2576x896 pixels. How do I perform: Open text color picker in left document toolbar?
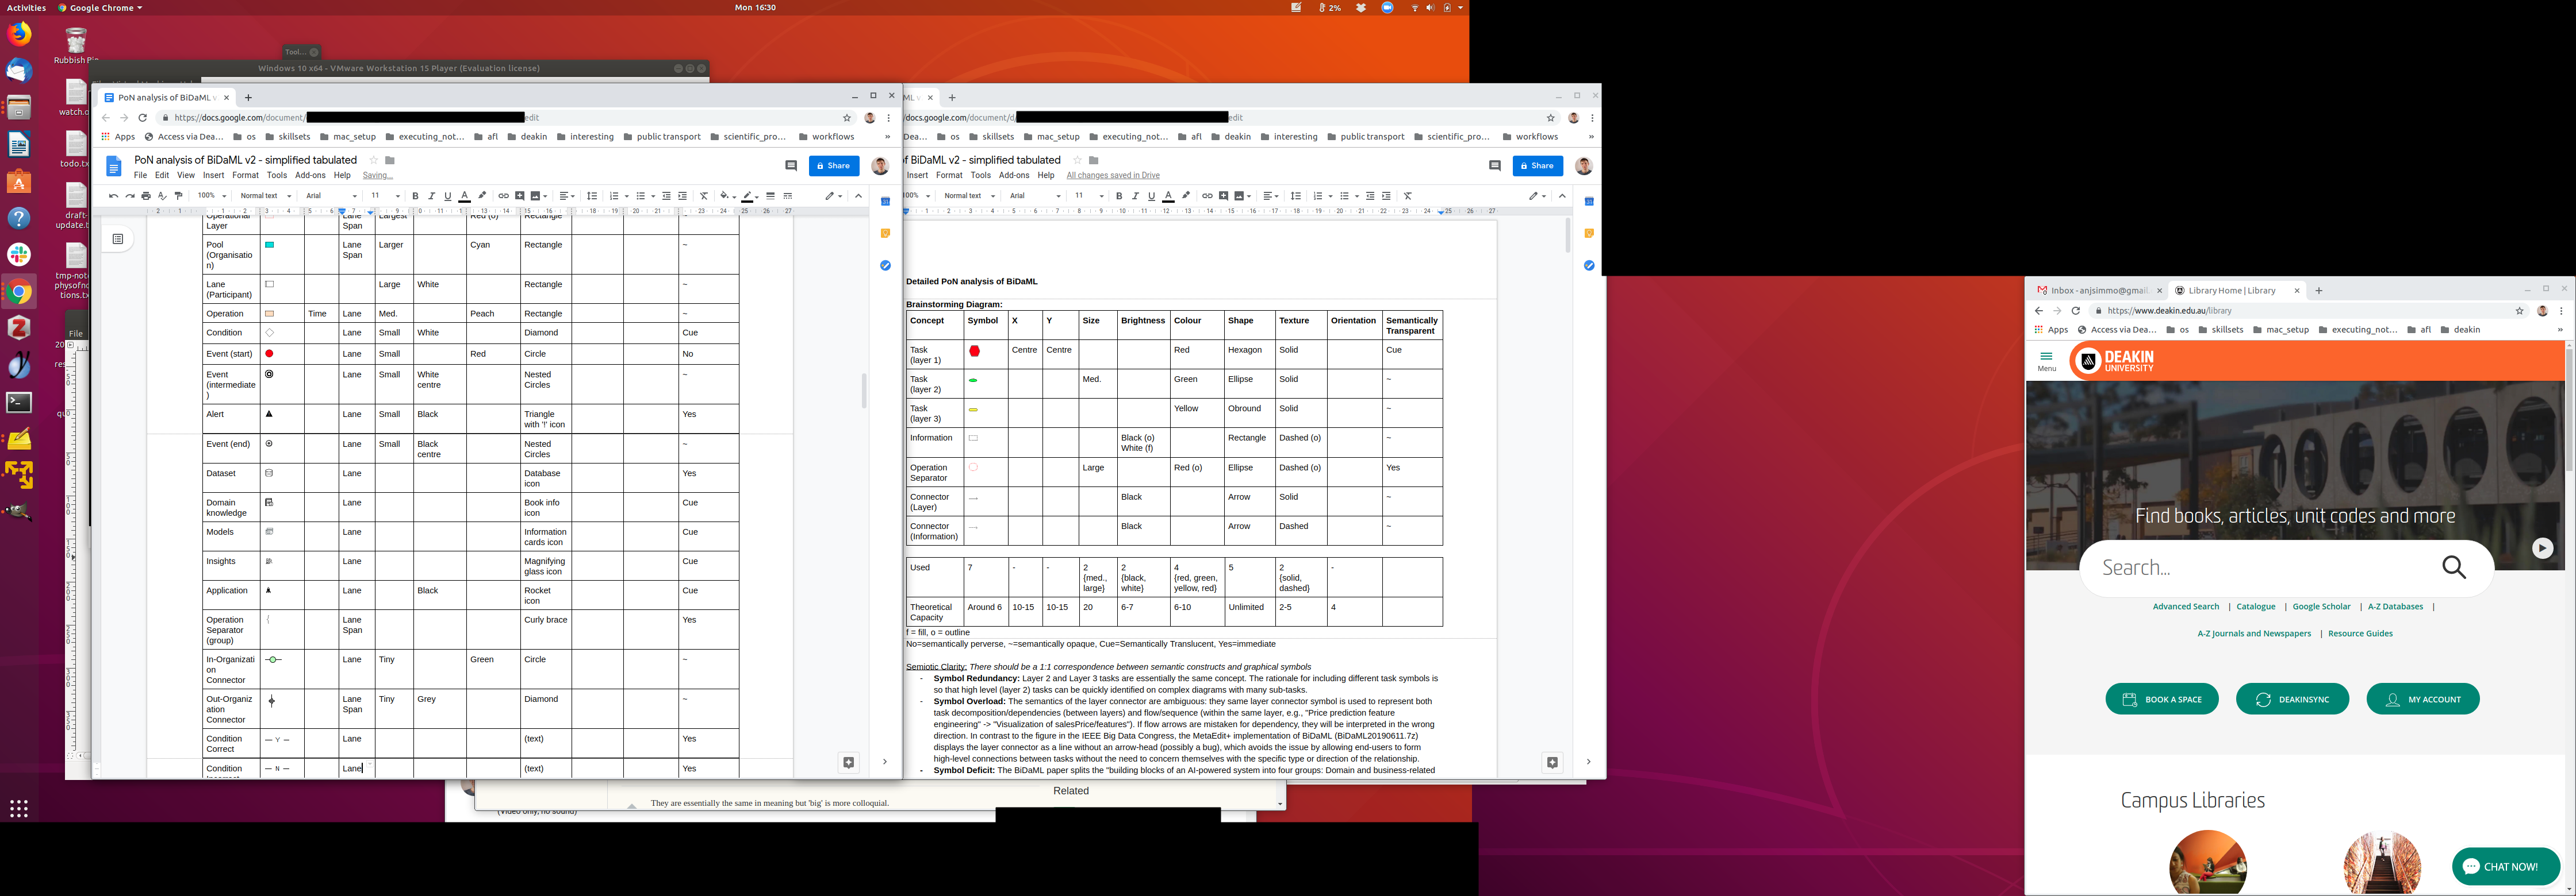click(465, 196)
